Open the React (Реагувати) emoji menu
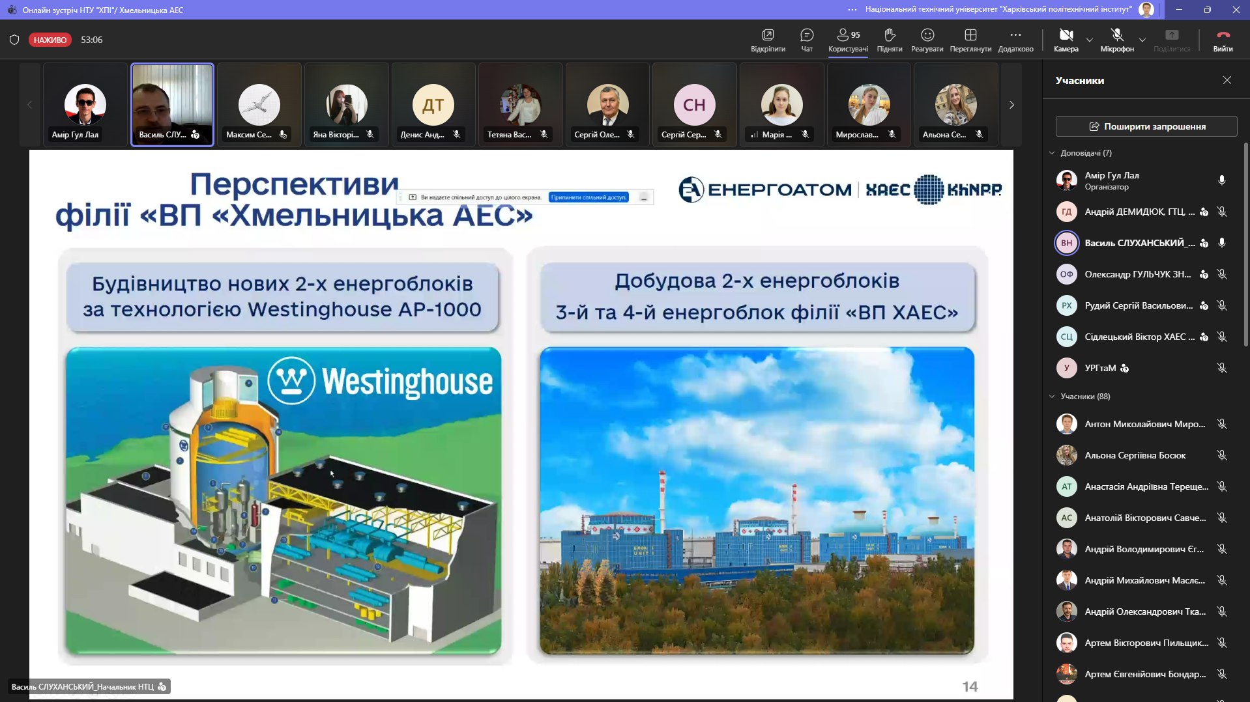The width and height of the screenshot is (1250, 702). click(927, 39)
